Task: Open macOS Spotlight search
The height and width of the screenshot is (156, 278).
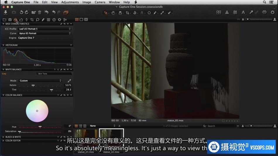Action: pyautogui.click(x=264, y=2)
